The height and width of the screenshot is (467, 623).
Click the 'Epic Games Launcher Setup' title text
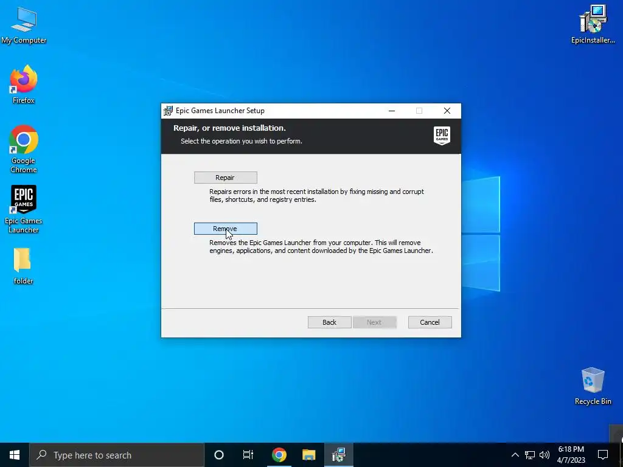(x=220, y=111)
